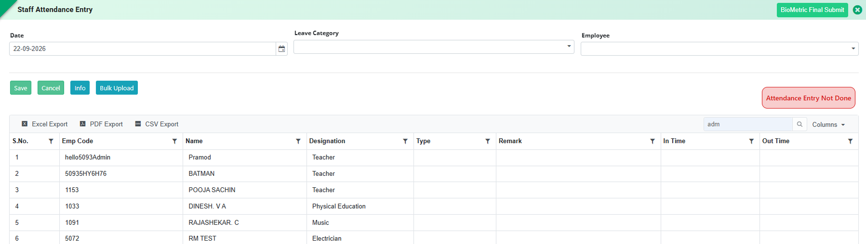Select the emp code hello5093Admin cell

click(121, 158)
